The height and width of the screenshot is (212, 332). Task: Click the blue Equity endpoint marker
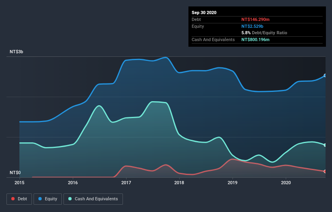[325, 75]
